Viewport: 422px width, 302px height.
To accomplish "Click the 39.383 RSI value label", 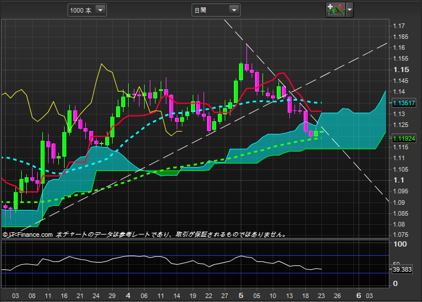I will 402,269.
